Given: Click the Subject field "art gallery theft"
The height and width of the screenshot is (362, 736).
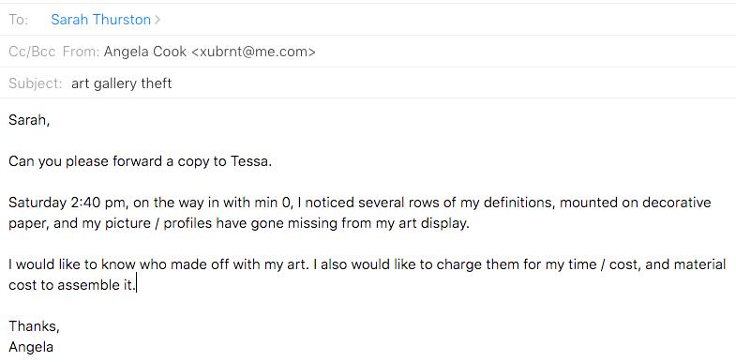Looking at the screenshot, I should pyautogui.click(x=122, y=83).
